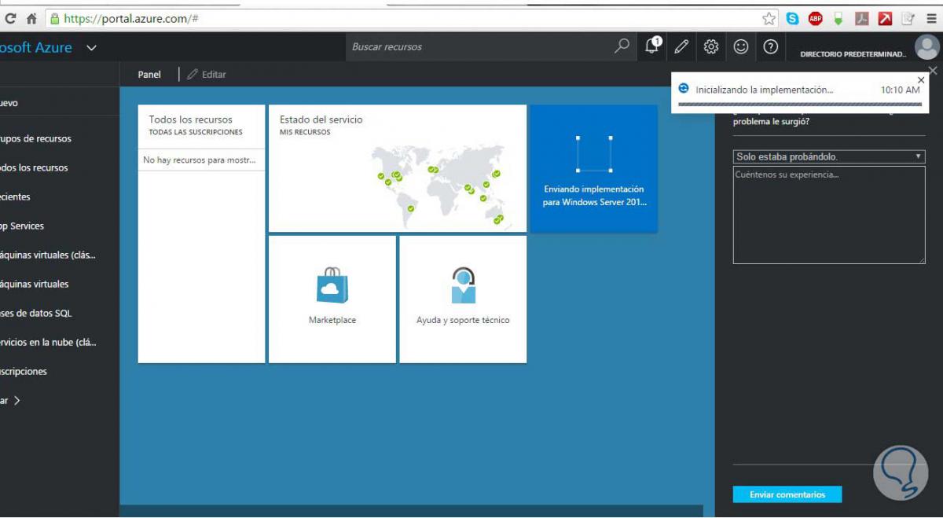Select the Panel dashboard title

click(x=149, y=75)
